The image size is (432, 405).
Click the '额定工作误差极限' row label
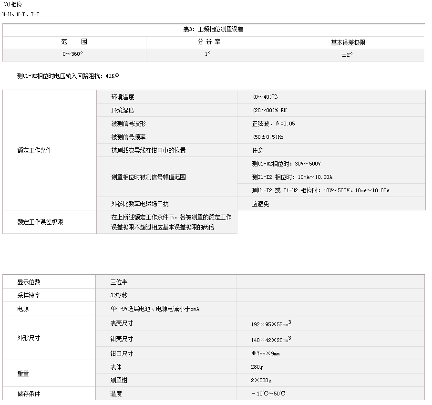click(x=40, y=222)
